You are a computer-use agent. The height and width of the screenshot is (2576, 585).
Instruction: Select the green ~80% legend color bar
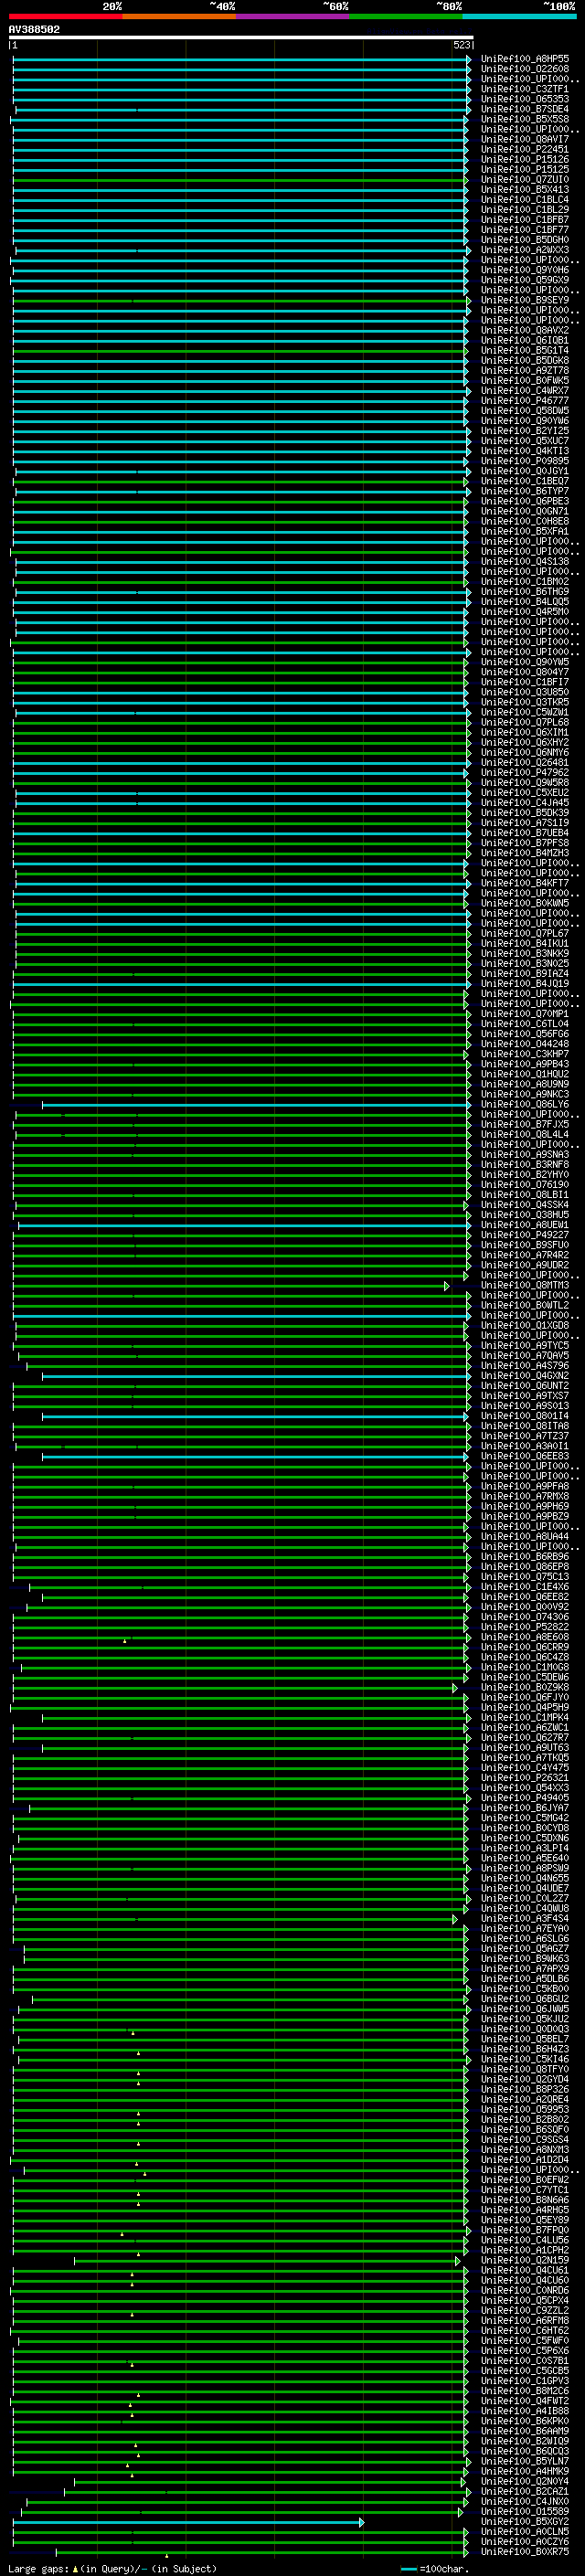pyautogui.click(x=406, y=16)
